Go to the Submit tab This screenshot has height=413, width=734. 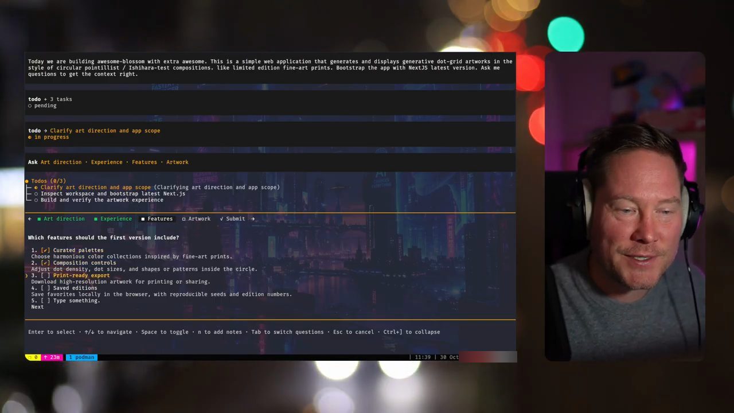[x=232, y=219]
